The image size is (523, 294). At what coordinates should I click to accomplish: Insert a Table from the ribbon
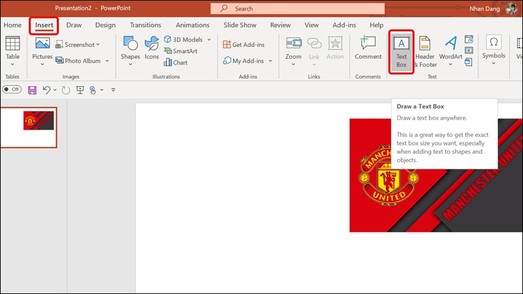point(12,48)
